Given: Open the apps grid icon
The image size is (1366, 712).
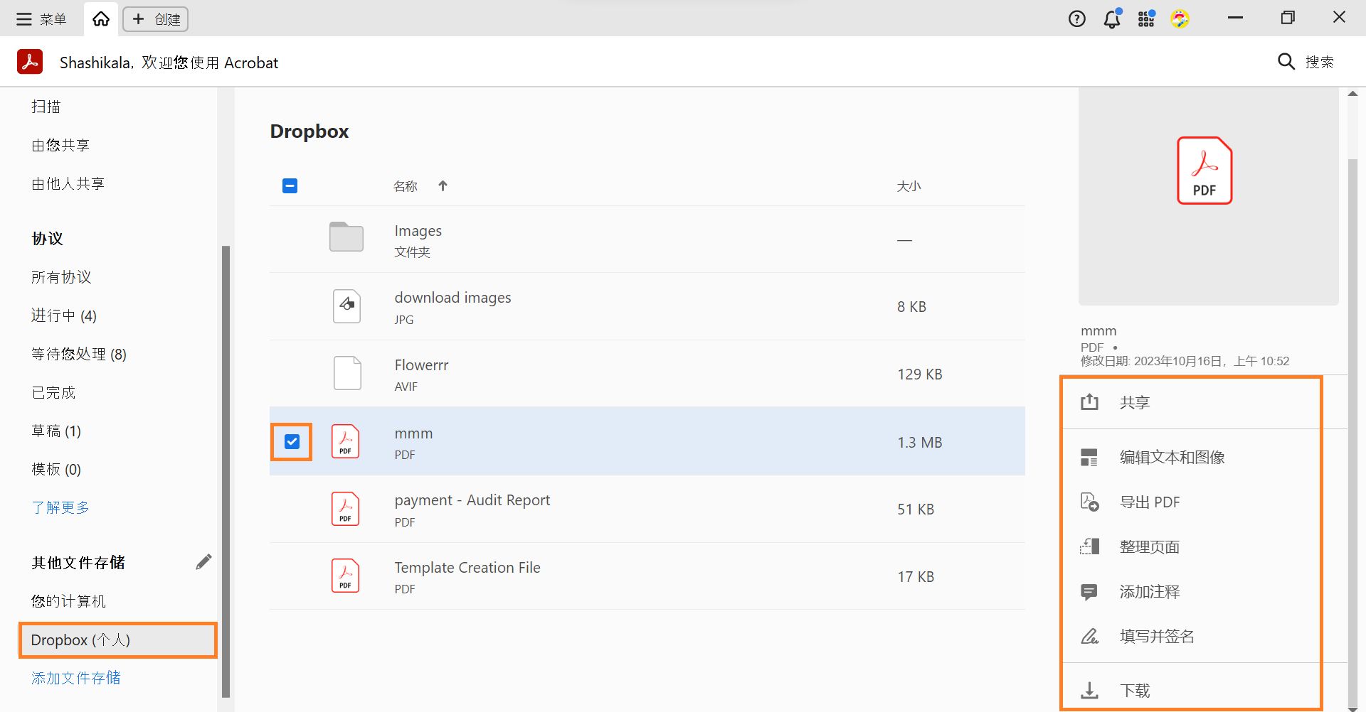Looking at the screenshot, I should click(1146, 19).
